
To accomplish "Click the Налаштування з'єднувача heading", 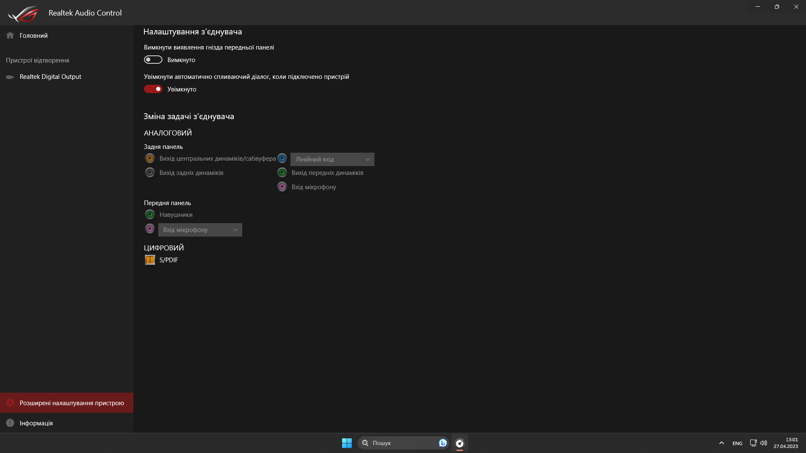I will 193,32.
